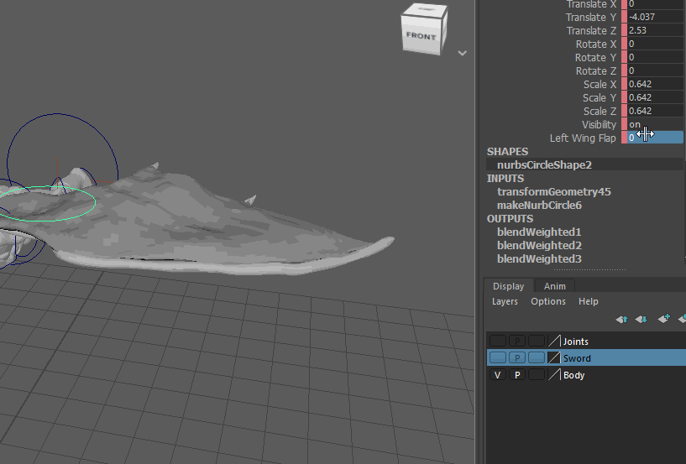Open the Help menu in layer editor
The height and width of the screenshot is (464, 686).
click(x=588, y=301)
